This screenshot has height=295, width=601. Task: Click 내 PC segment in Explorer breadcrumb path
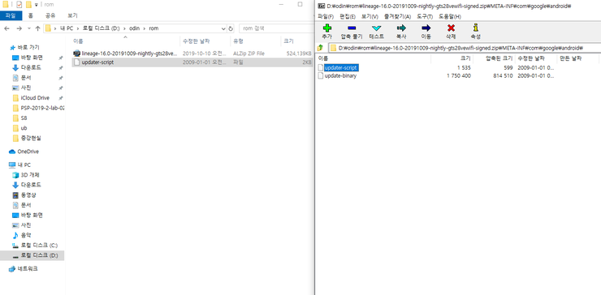(67, 28)
